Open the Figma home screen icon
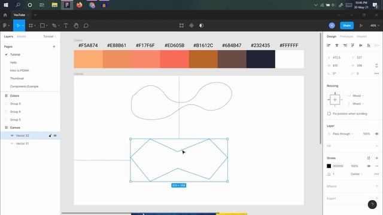 [x=5, y=15]
